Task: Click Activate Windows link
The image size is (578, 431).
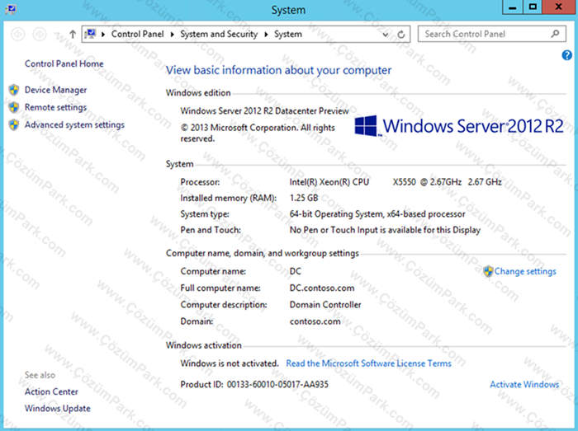Action: (524, 384)
